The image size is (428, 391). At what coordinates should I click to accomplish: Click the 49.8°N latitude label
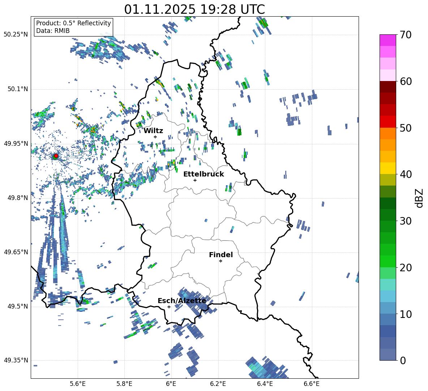[17, 198]
